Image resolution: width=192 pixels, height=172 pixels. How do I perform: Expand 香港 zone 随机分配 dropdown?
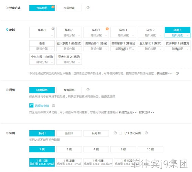click(42, 49)
